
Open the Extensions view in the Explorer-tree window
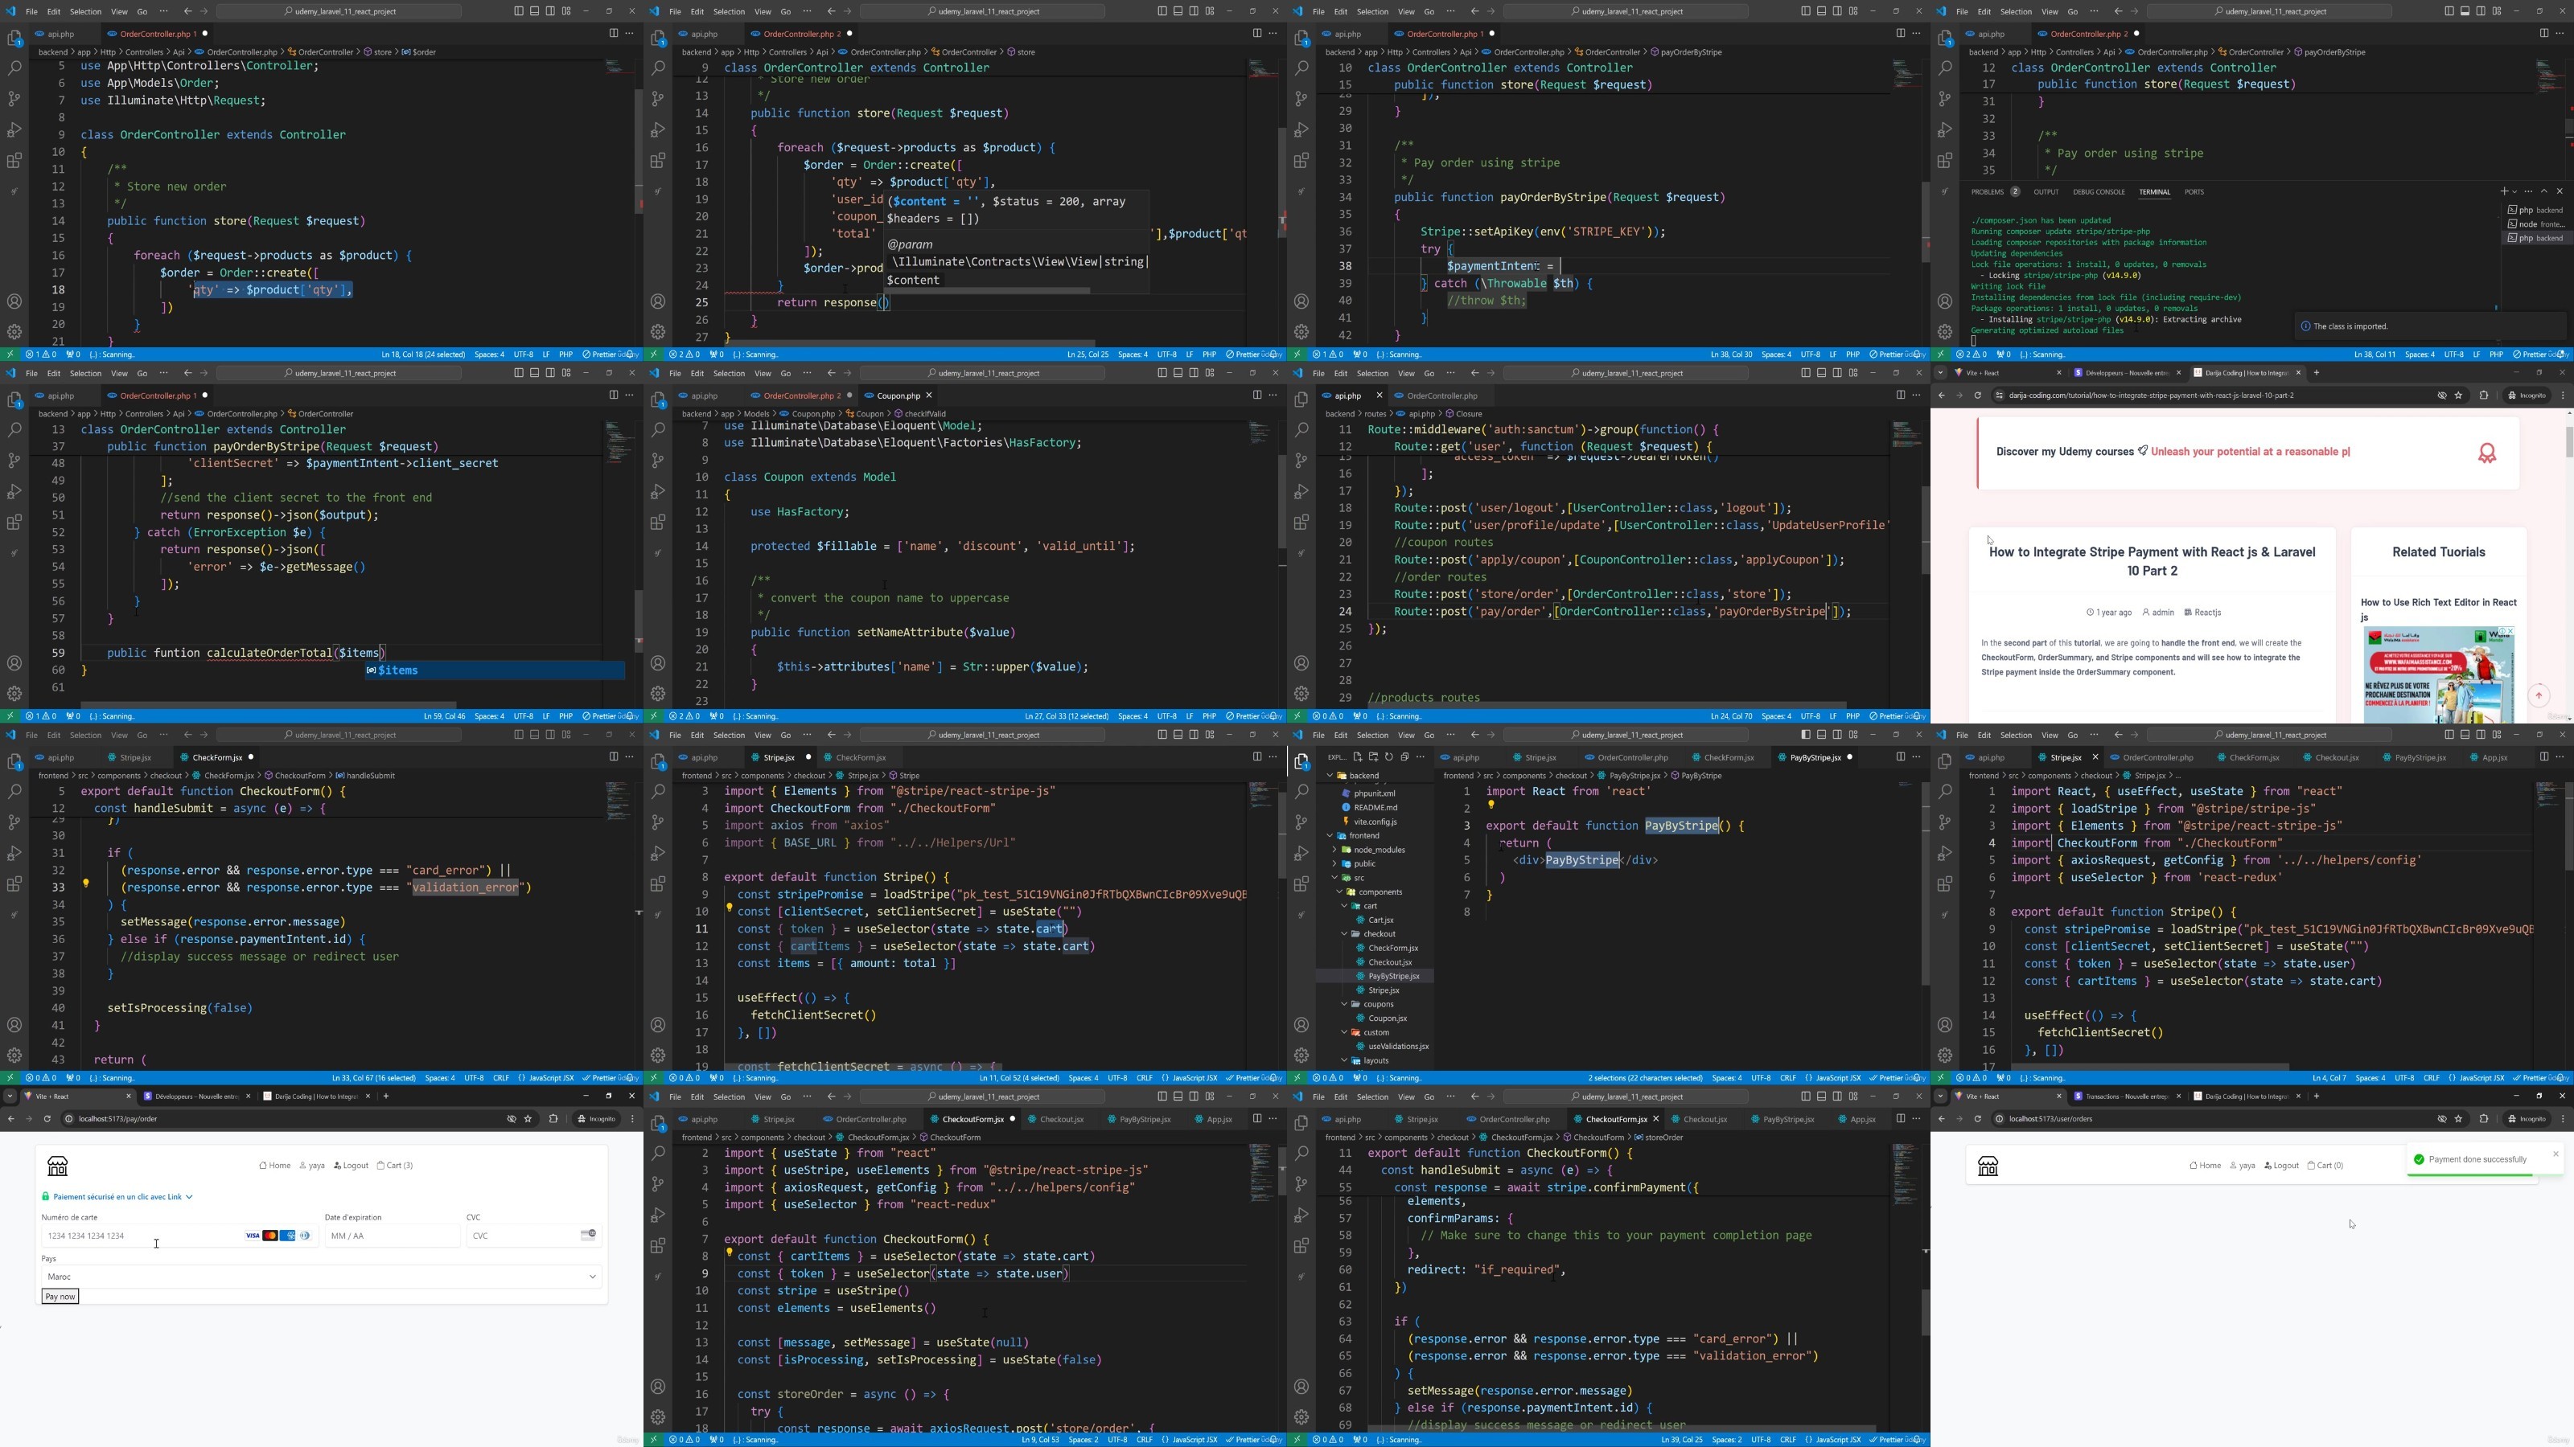pos(1301,885)
